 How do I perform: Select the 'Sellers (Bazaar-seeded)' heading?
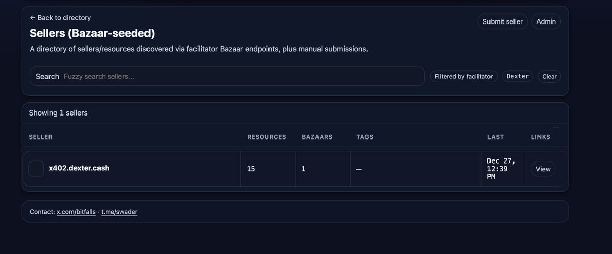point(92,33)
